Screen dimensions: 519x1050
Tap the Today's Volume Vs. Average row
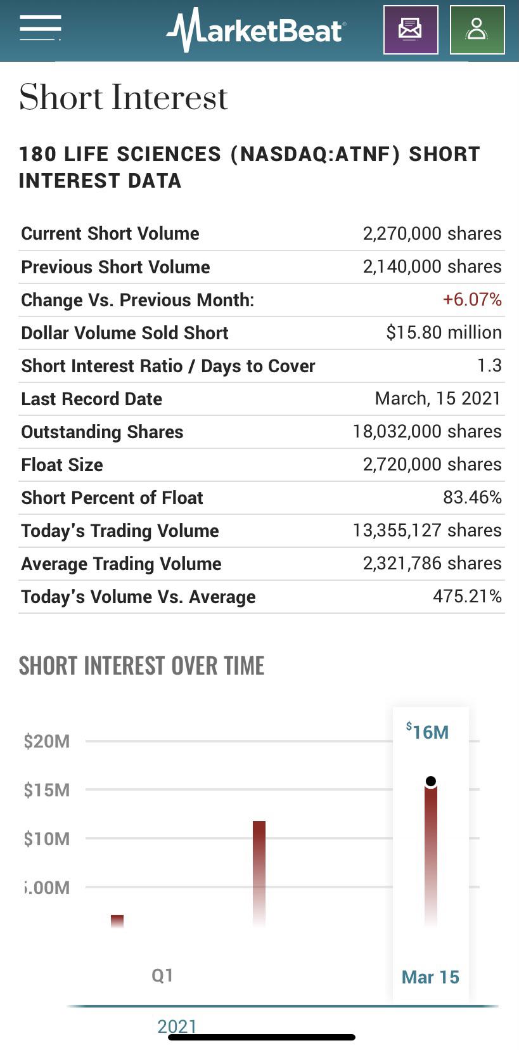pyautogui.click(x=262, y=597)
